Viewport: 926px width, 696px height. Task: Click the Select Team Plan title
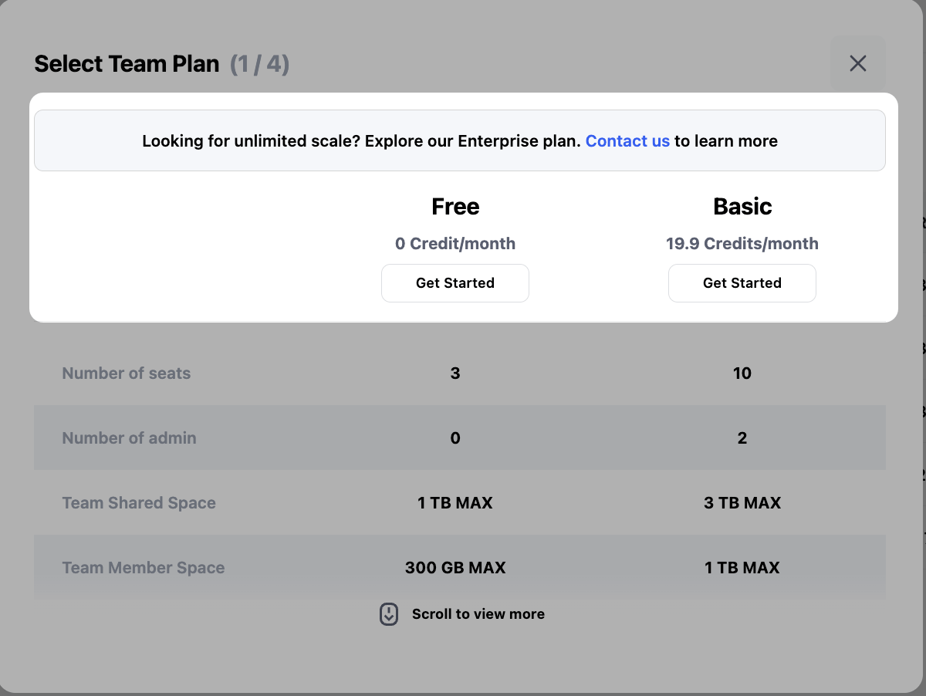(127, 63)
